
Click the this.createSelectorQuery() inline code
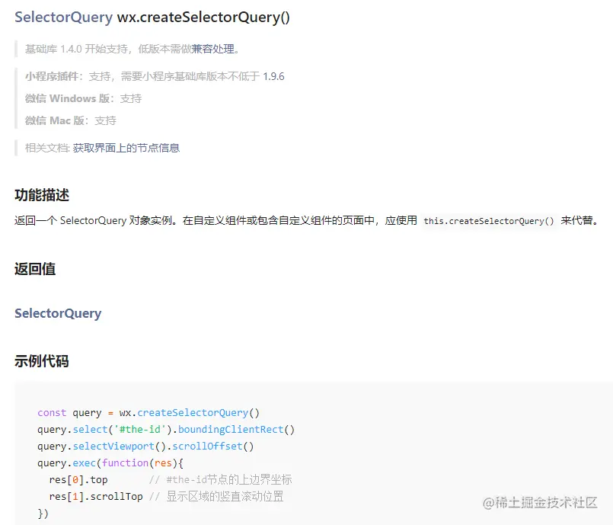tap(489, 221)
